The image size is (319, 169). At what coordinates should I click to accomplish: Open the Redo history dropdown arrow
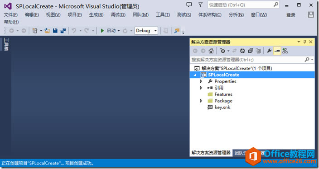click(x=93, y=31)
